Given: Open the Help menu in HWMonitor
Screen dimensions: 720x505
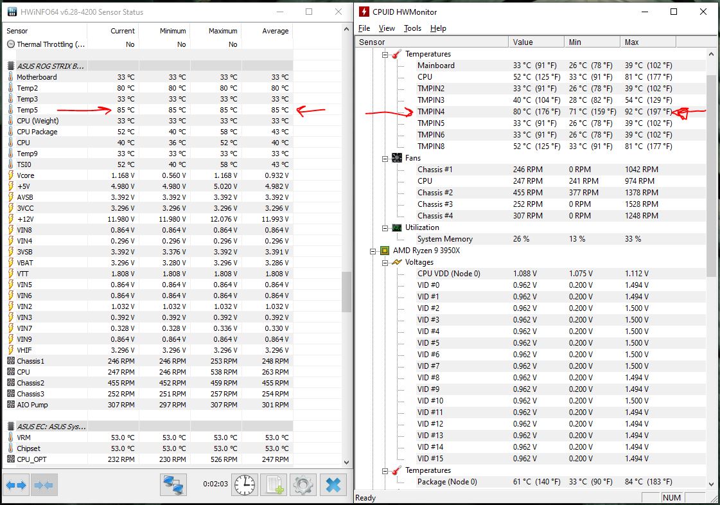Looking at the screenshot, I should (438, 28).
